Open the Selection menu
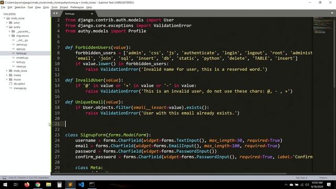Image resolution: width=336 pixels, height=189 pixels. (x=20, y=7)
